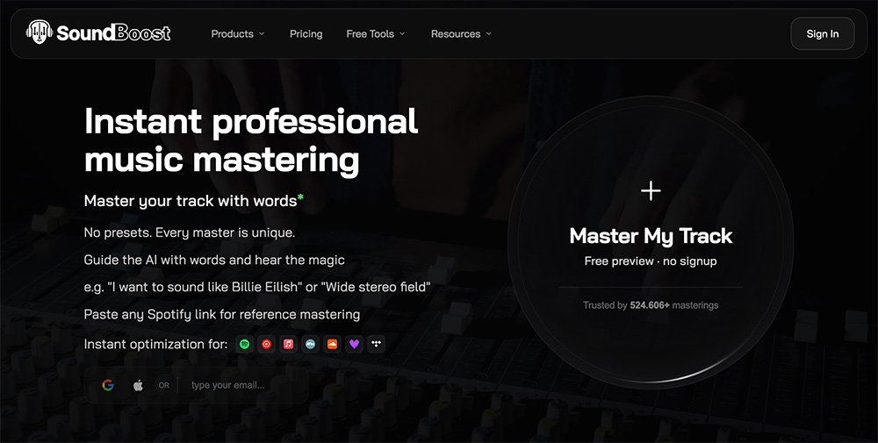Screen dimensions: 878x443
Task: Expand the Resources dropdown menu
Action: 461,33
